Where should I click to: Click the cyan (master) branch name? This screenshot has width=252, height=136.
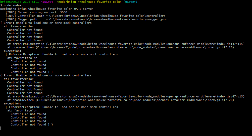(130, 2)
